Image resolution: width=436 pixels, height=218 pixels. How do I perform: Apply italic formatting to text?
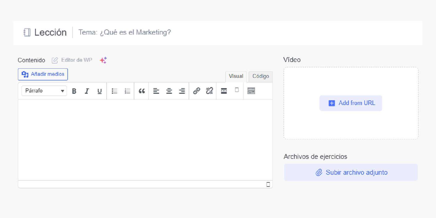[x=87, y=91]
